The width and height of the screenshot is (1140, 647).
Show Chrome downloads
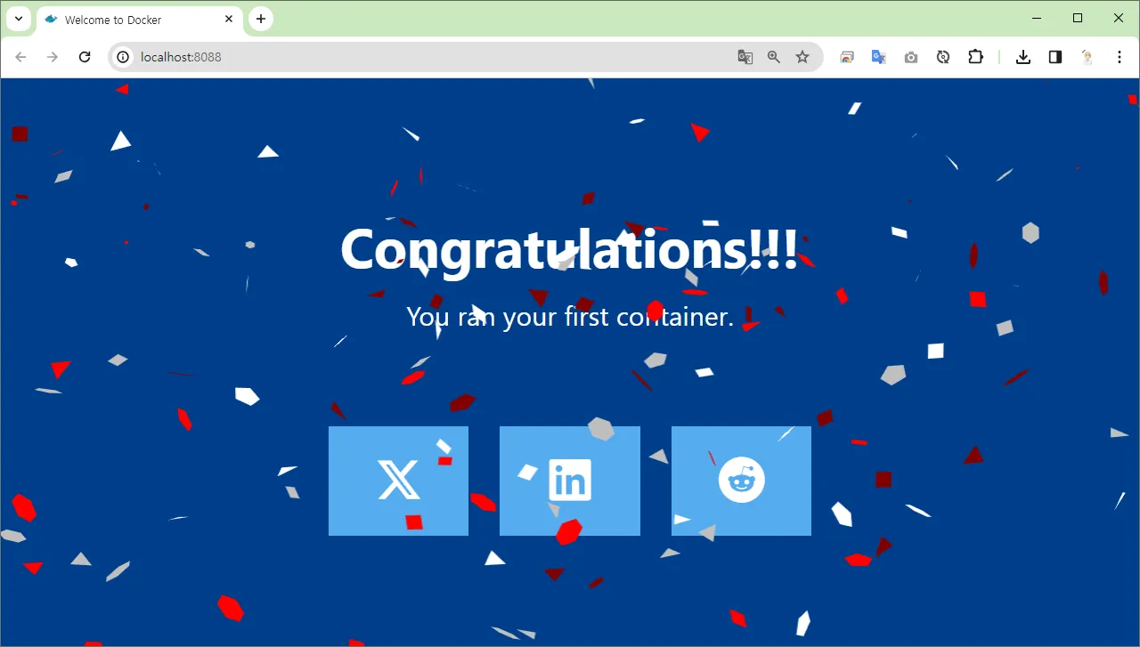tap(1023, 57)
